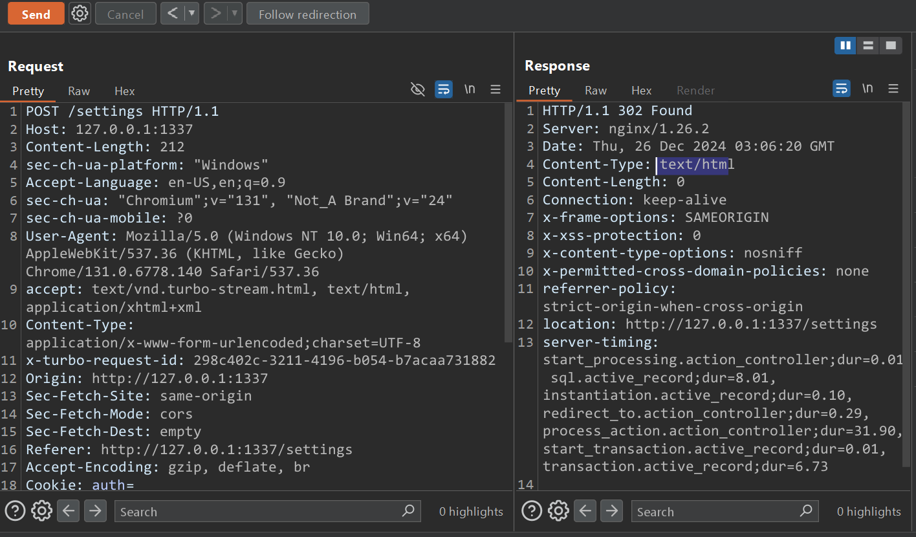This screenshot has width=916, height=537.
Task: Select side-by-side split layout icon
Action: (x=845, y=45)
